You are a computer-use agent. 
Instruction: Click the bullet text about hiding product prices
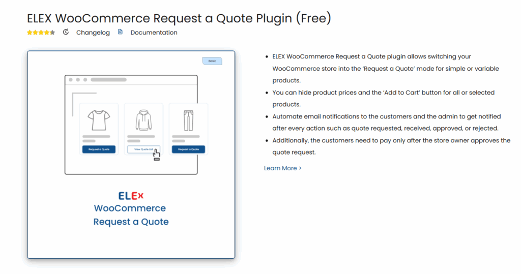[384, 98]
